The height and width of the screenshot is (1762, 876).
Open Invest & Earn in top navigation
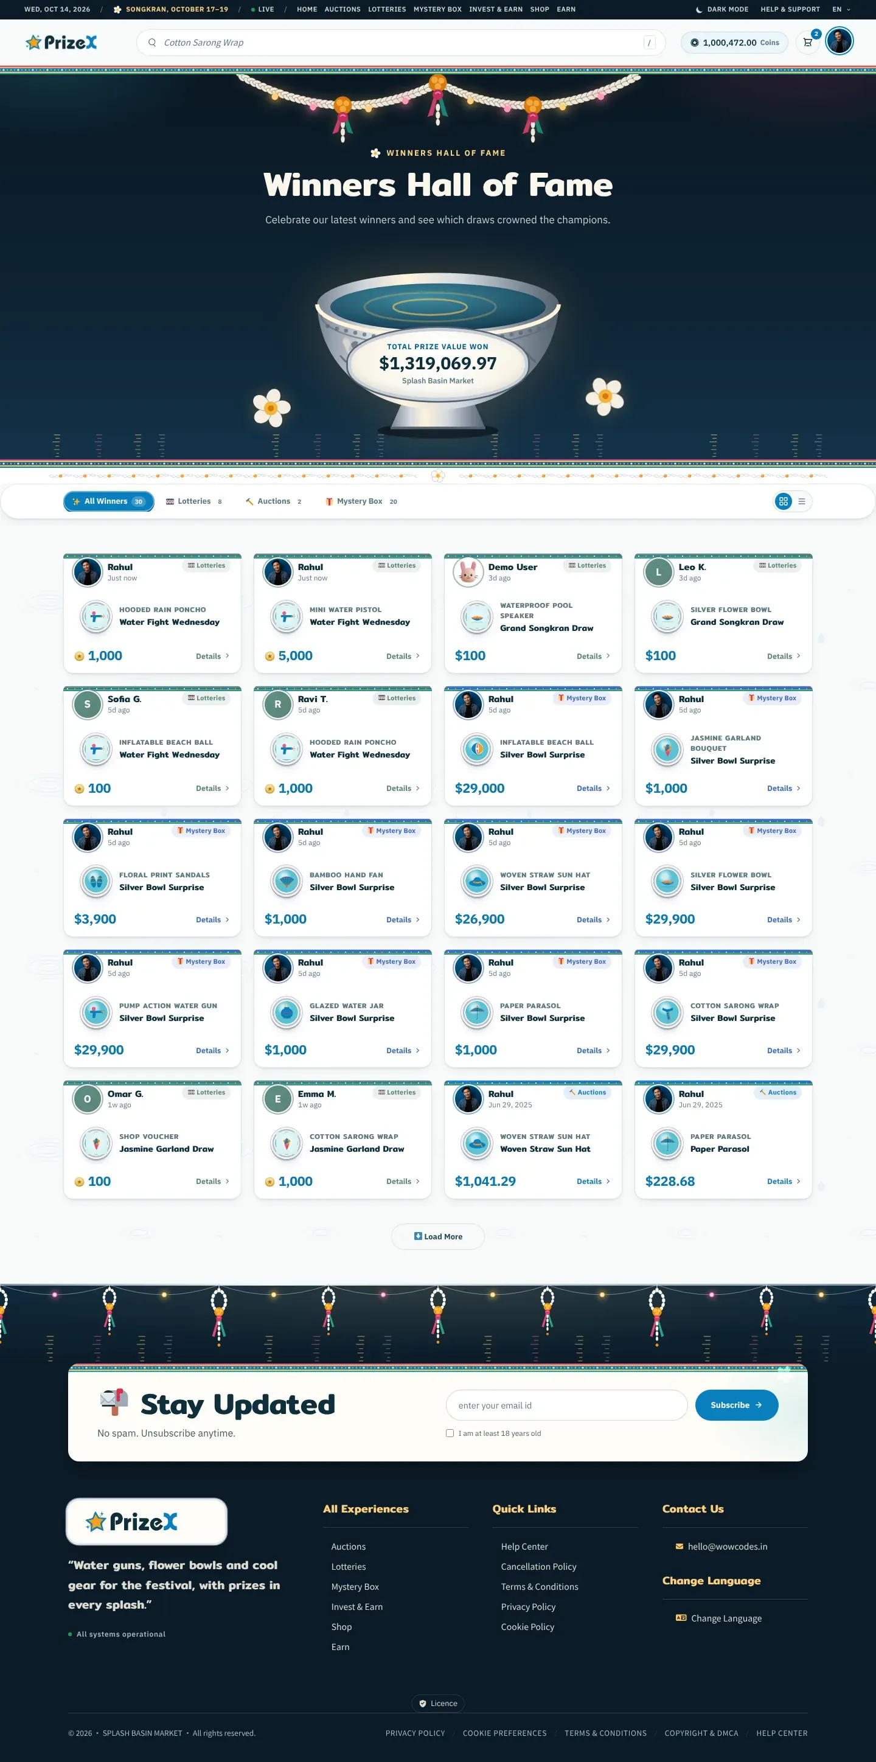point(496,10)
